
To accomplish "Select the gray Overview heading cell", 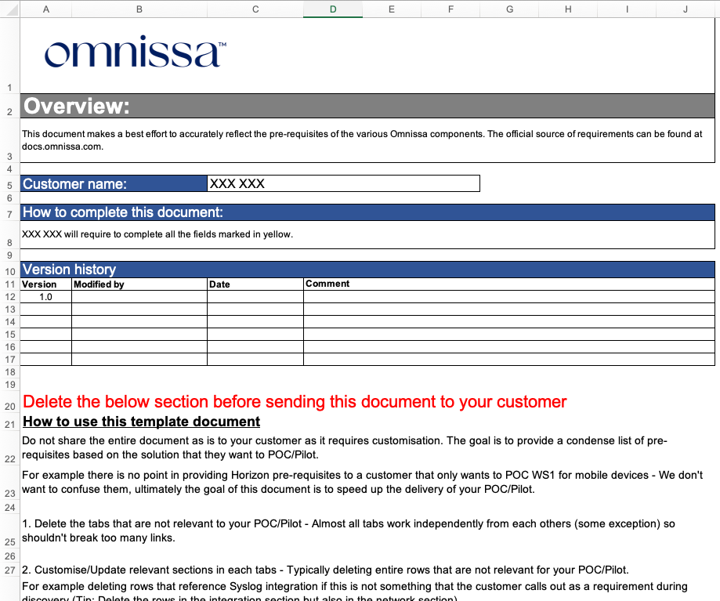I will point(367,107).
